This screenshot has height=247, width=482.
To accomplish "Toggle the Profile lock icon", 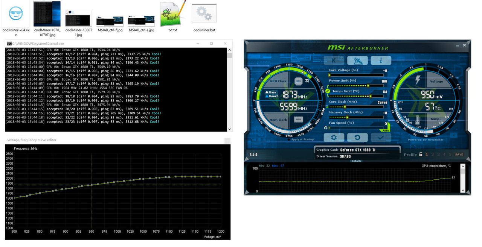I will point(420,155).
